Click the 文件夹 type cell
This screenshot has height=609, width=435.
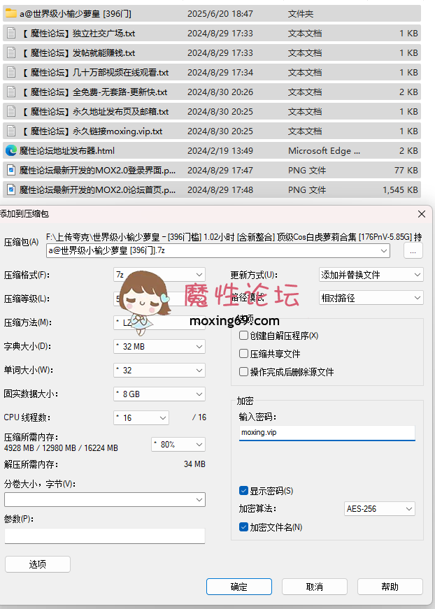tap(301, 13)
